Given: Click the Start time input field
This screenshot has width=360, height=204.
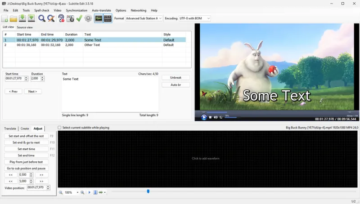Looking at the screenshot, I should (x=14, y=78).
